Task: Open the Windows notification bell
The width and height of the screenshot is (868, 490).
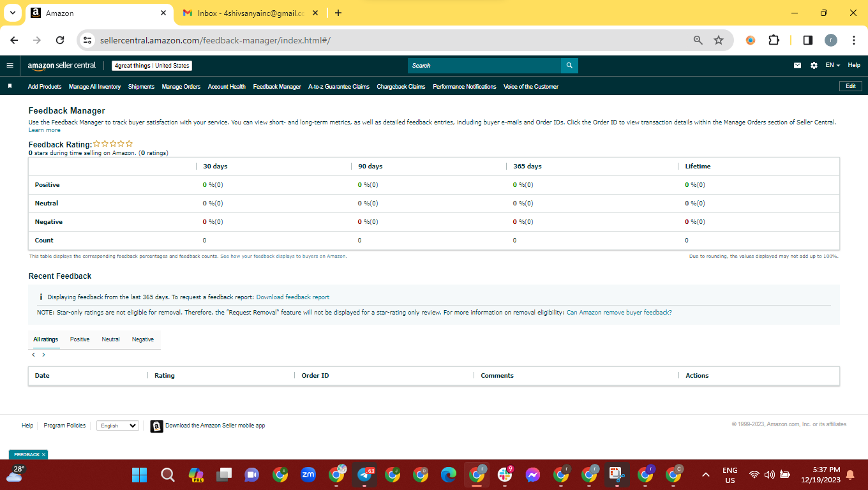Action: coord(850,475)
